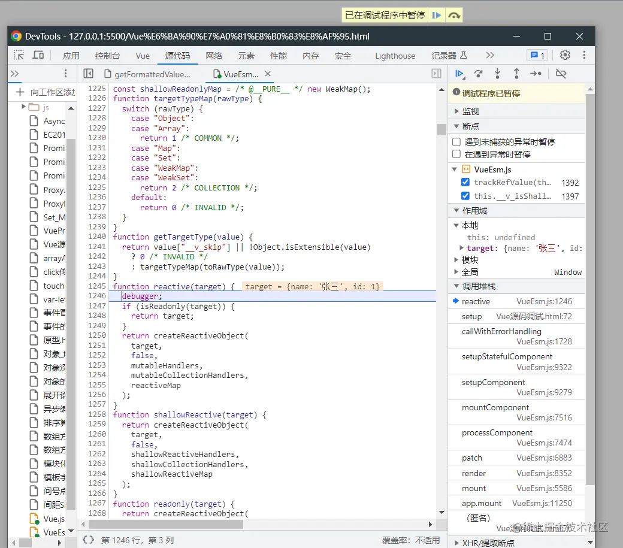
Task: Open the Vue.js file in navigator
Action: pyautogui.click(x=54, y=519)
